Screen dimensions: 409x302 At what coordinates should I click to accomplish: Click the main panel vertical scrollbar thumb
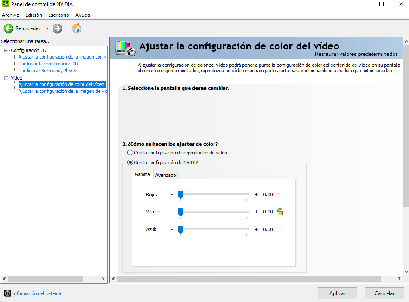(406, 126)
